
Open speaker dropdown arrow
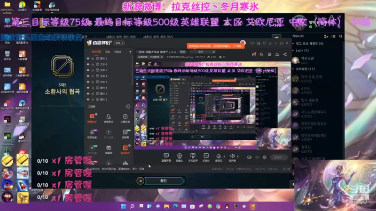click(238, 157)
